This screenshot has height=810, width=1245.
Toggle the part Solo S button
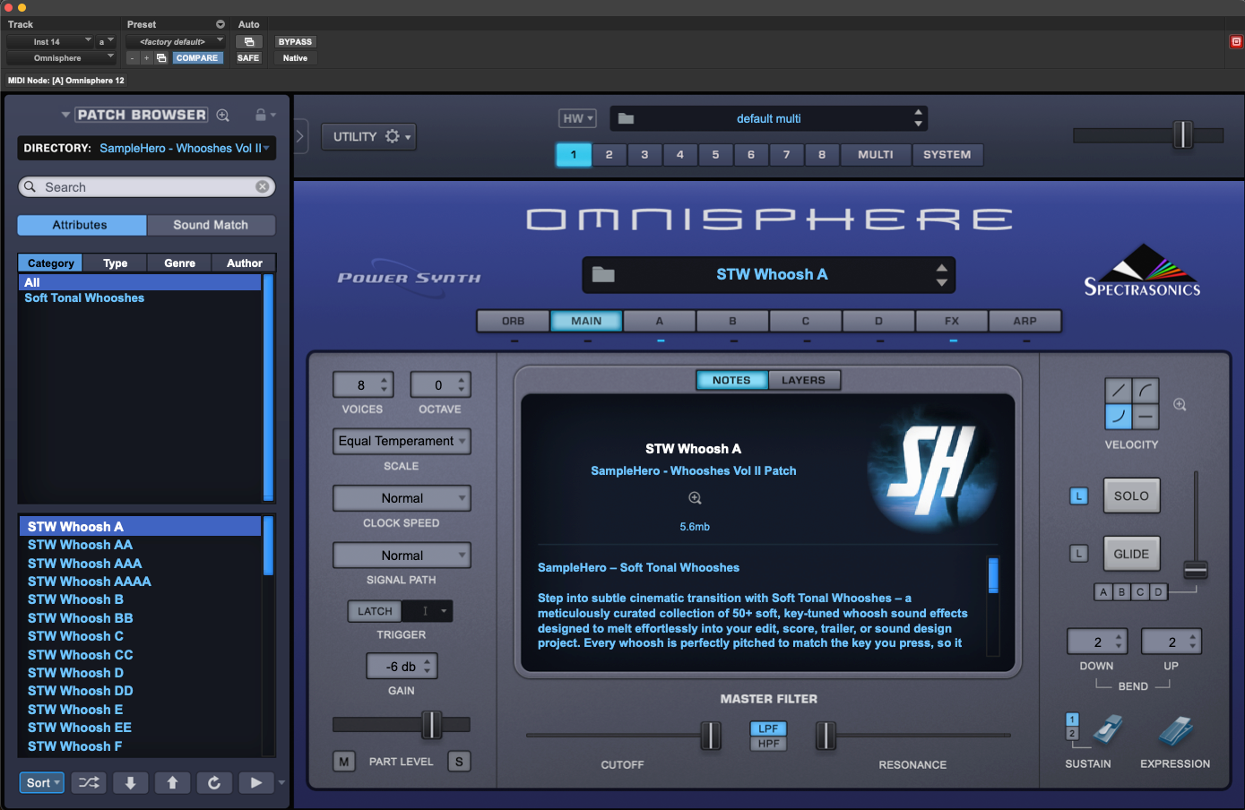click(x=459, y=762)
